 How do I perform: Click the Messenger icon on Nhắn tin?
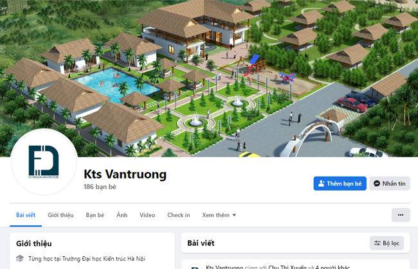pos(377,184)
